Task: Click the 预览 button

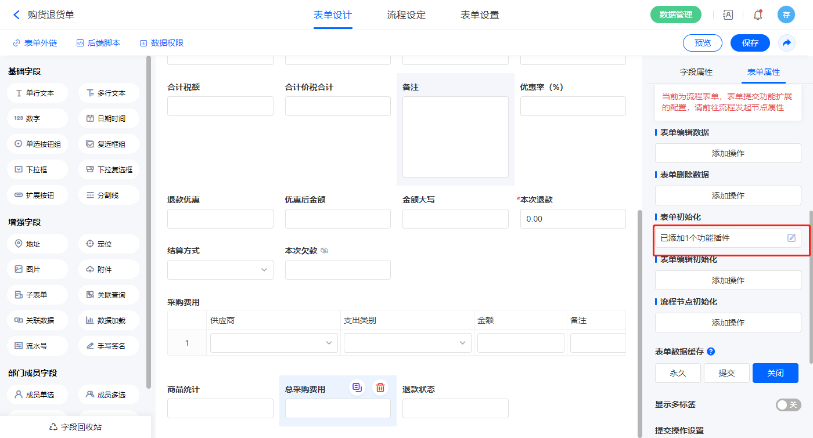Action: (702, 43)
